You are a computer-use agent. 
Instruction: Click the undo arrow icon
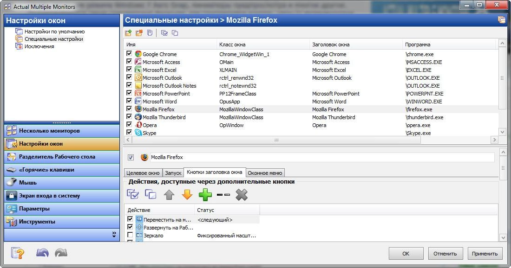(42, 252)
